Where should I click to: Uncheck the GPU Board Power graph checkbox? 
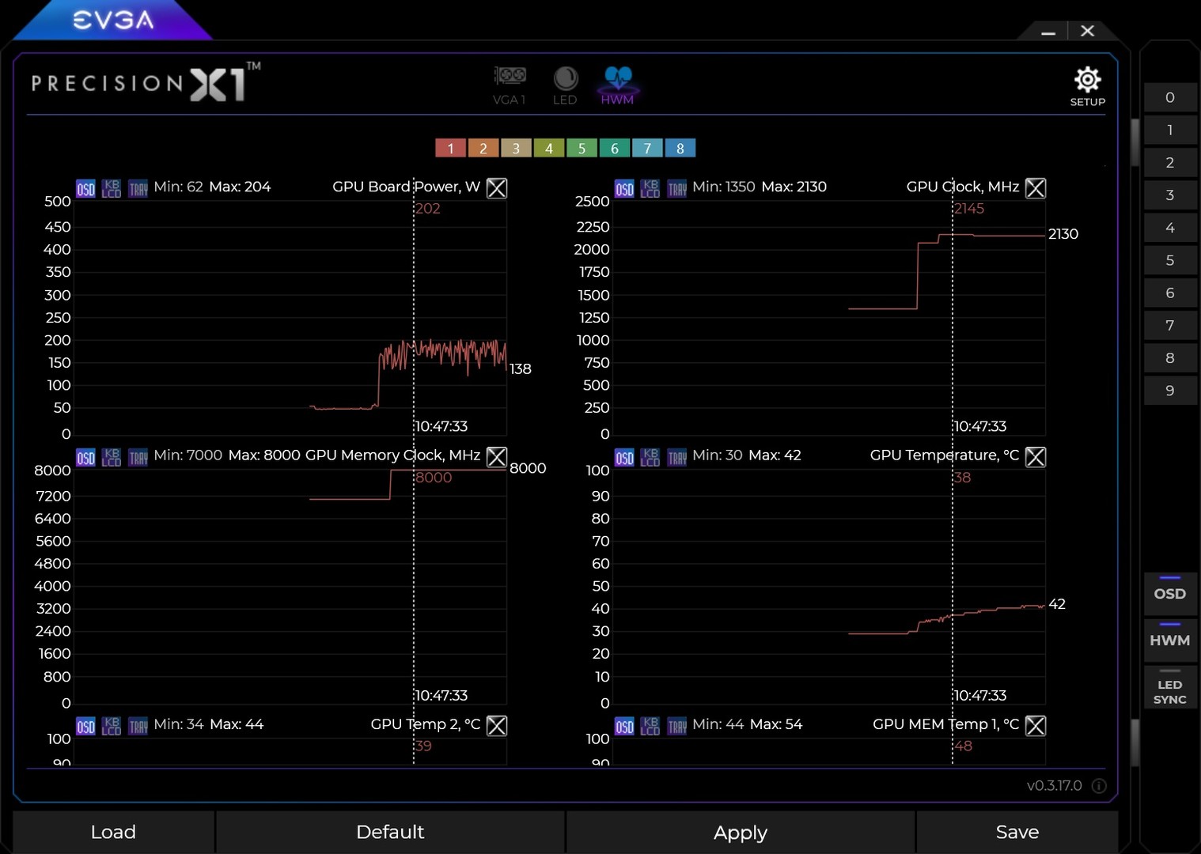pos(497,188)
